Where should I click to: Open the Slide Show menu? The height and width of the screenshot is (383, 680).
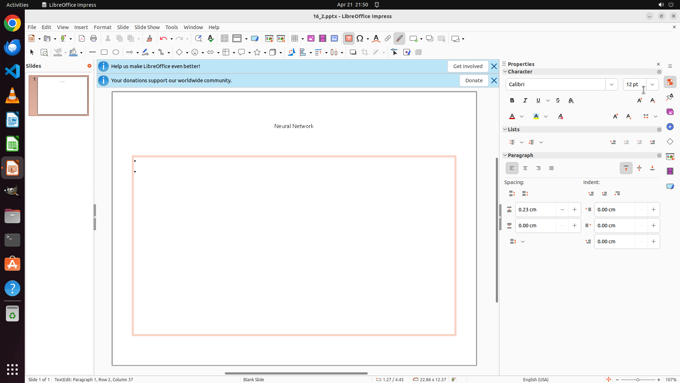147,27
